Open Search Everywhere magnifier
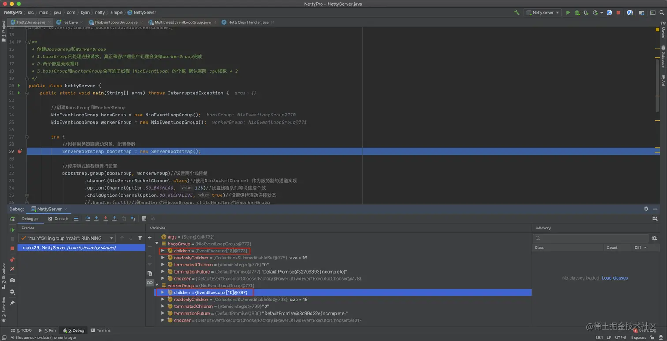667x341 pixels. point(662,12)
